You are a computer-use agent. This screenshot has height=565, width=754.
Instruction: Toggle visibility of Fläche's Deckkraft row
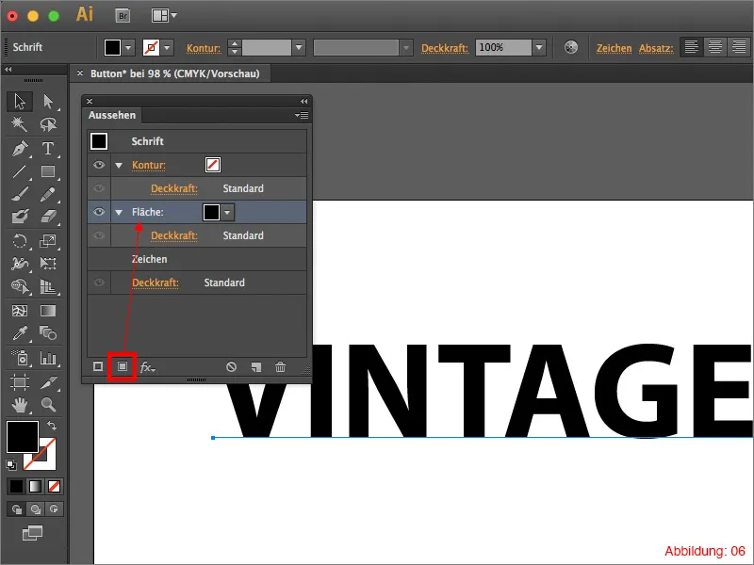99,235
